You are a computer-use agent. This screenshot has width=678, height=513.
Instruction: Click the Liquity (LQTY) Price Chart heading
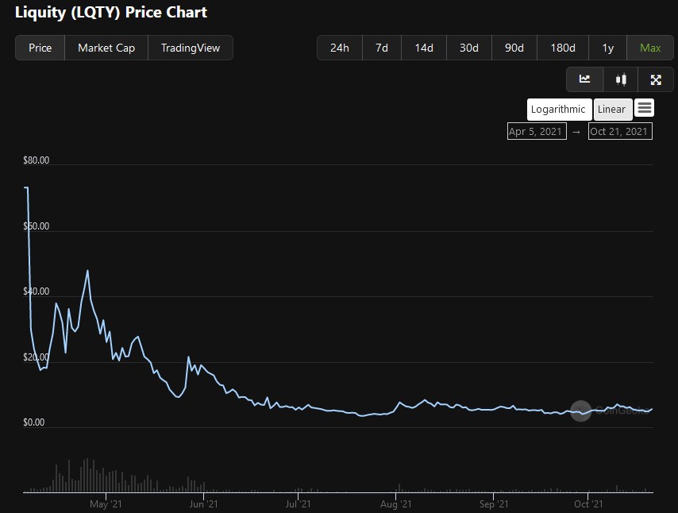point(111,12)
